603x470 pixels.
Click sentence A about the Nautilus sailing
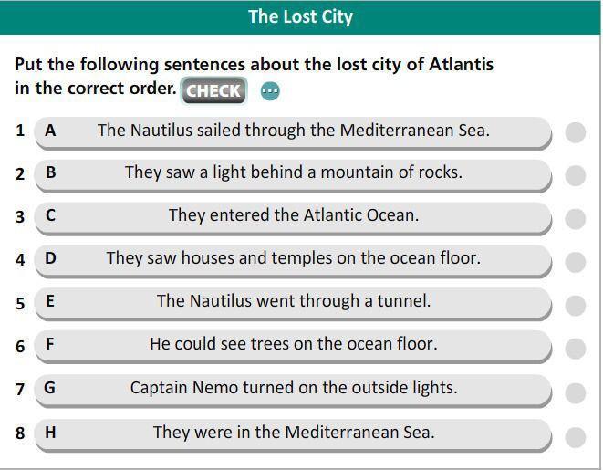tap(293, 132)
